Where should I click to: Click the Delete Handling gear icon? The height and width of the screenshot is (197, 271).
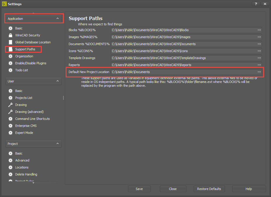click(11, 174)
